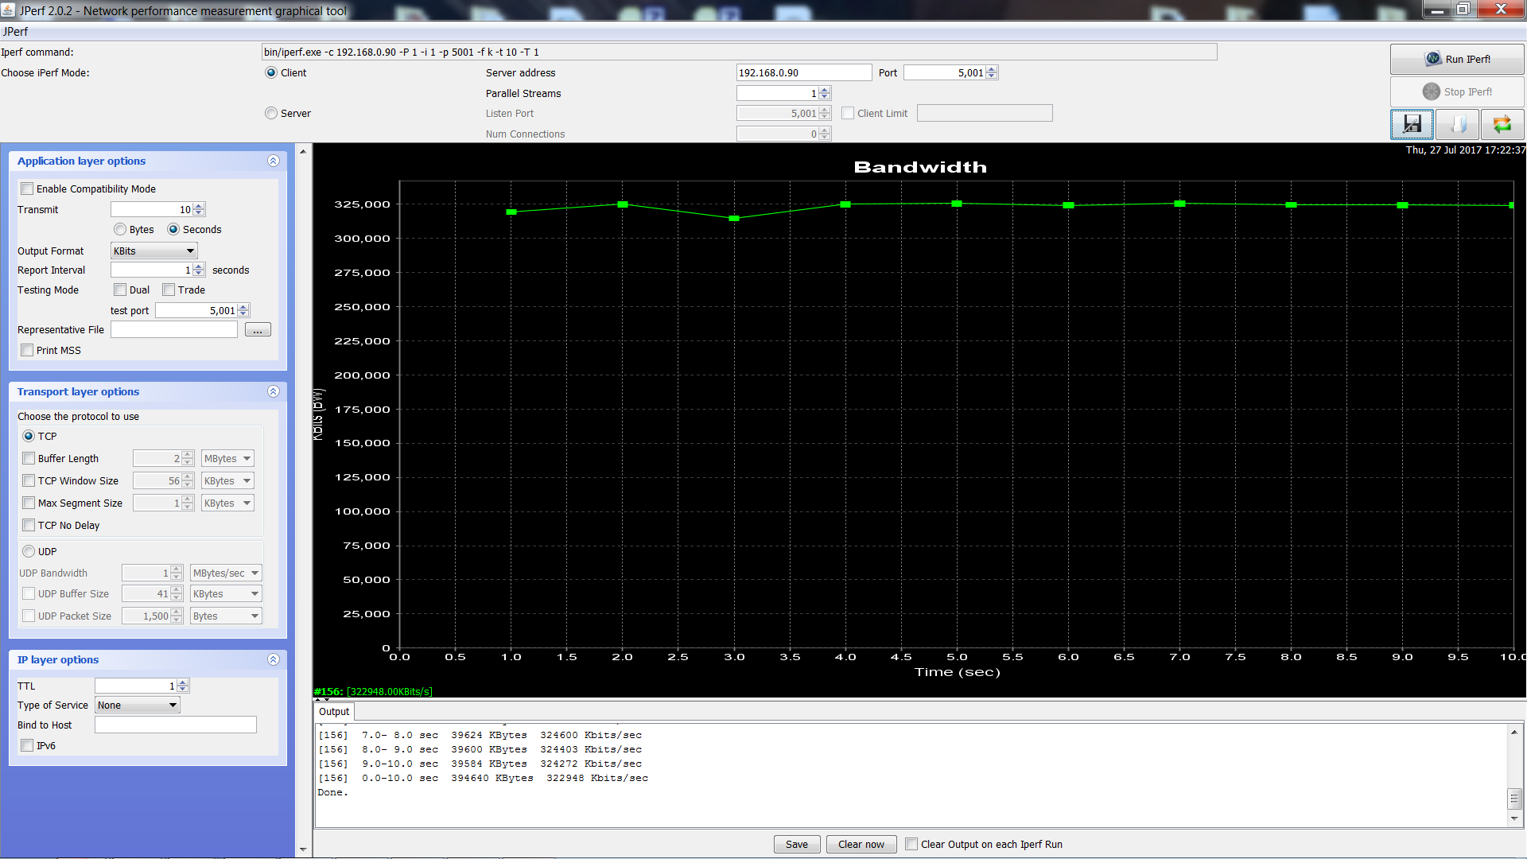This screenshot has height=859, width=1527.
Task: Open the Output Format KBits dropdown
Action: [153, 251]
